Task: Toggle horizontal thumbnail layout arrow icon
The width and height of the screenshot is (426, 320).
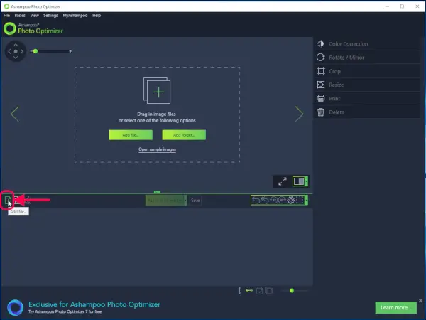Action: tap(249, 290)
